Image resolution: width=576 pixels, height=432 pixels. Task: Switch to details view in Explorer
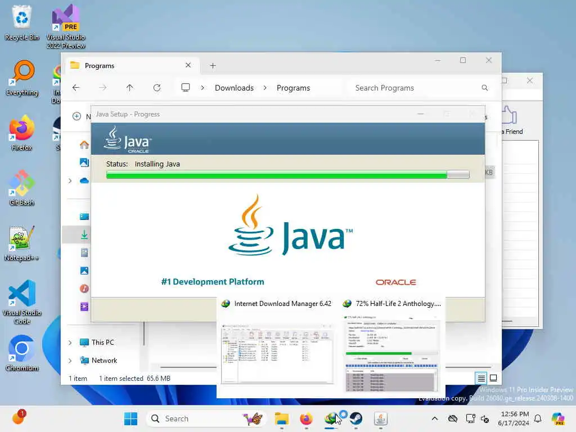click(x=481, y=378)
